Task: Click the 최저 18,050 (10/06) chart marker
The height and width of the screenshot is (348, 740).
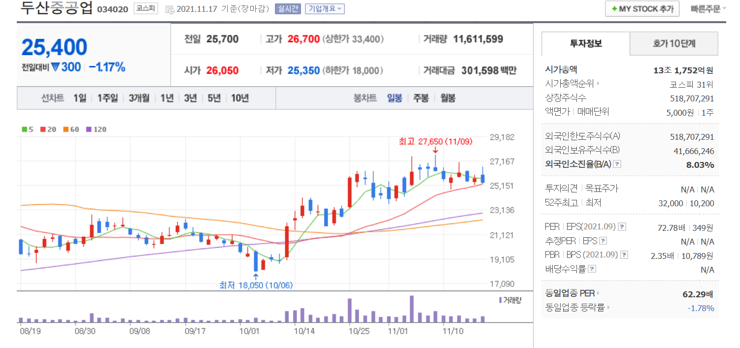Action: coord(257,285)
